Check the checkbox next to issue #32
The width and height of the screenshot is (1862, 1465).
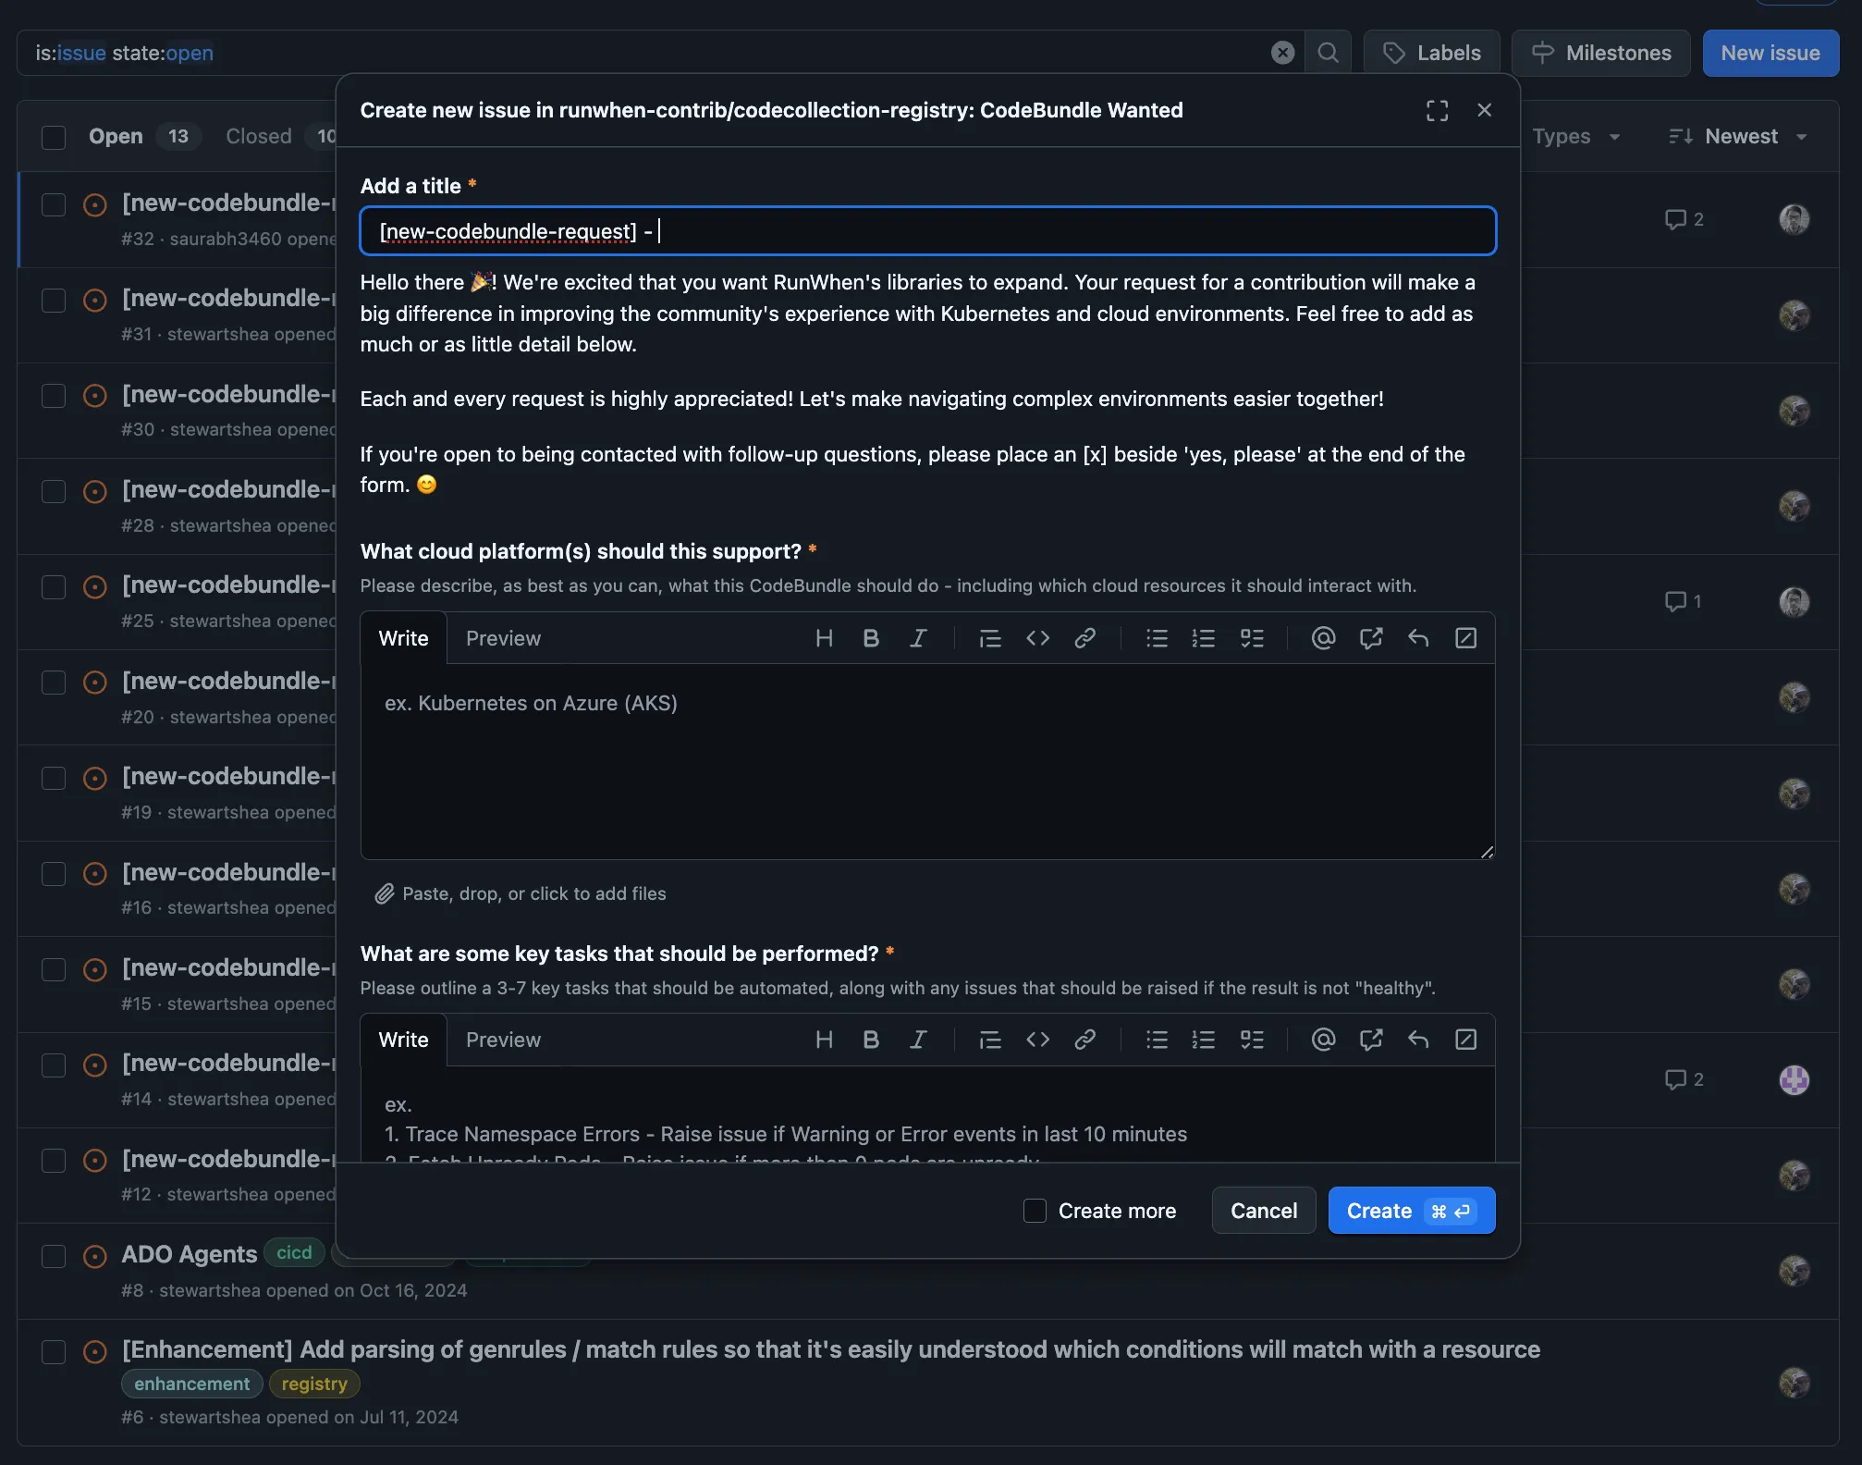click(x=53, y=205)
